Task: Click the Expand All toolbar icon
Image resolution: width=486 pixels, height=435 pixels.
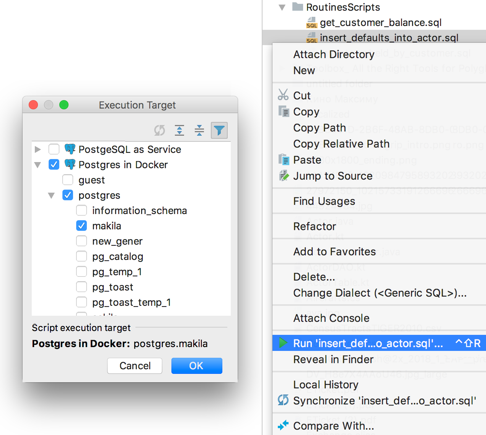Action: 179,131
